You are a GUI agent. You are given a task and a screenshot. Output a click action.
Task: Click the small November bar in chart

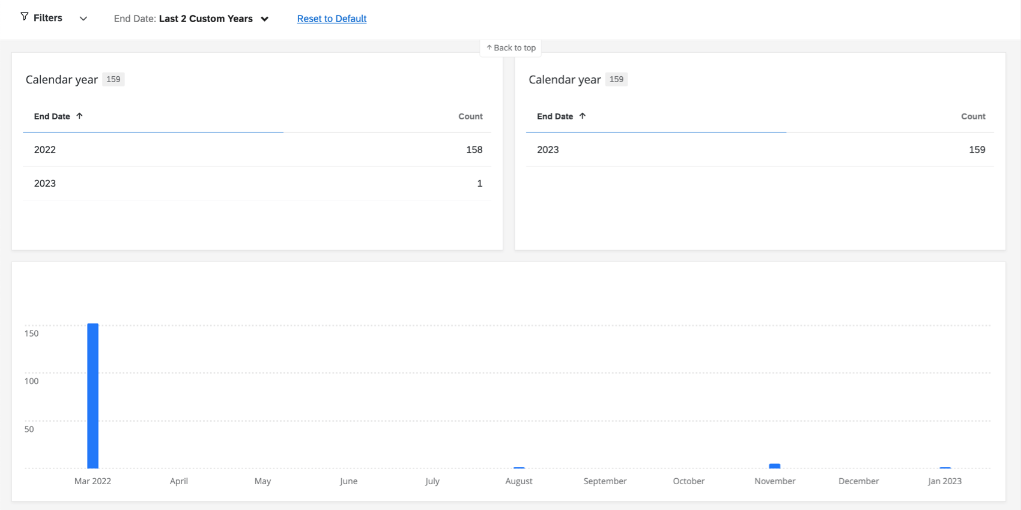pyautogui.click(x=775, y=466)
